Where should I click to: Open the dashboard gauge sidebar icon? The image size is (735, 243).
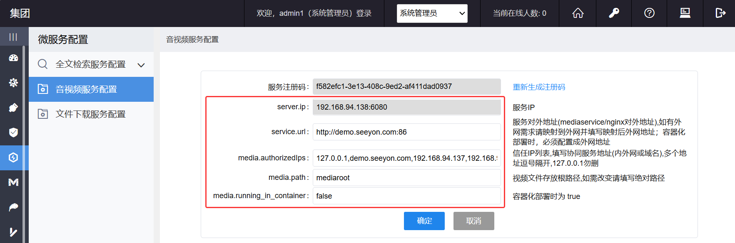13,58
